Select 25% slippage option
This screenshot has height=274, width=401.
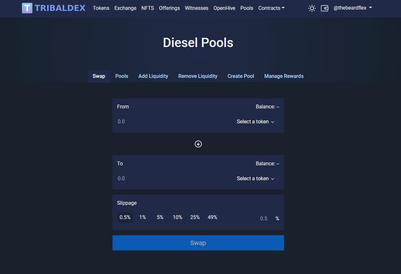click(x=195, y=217)
